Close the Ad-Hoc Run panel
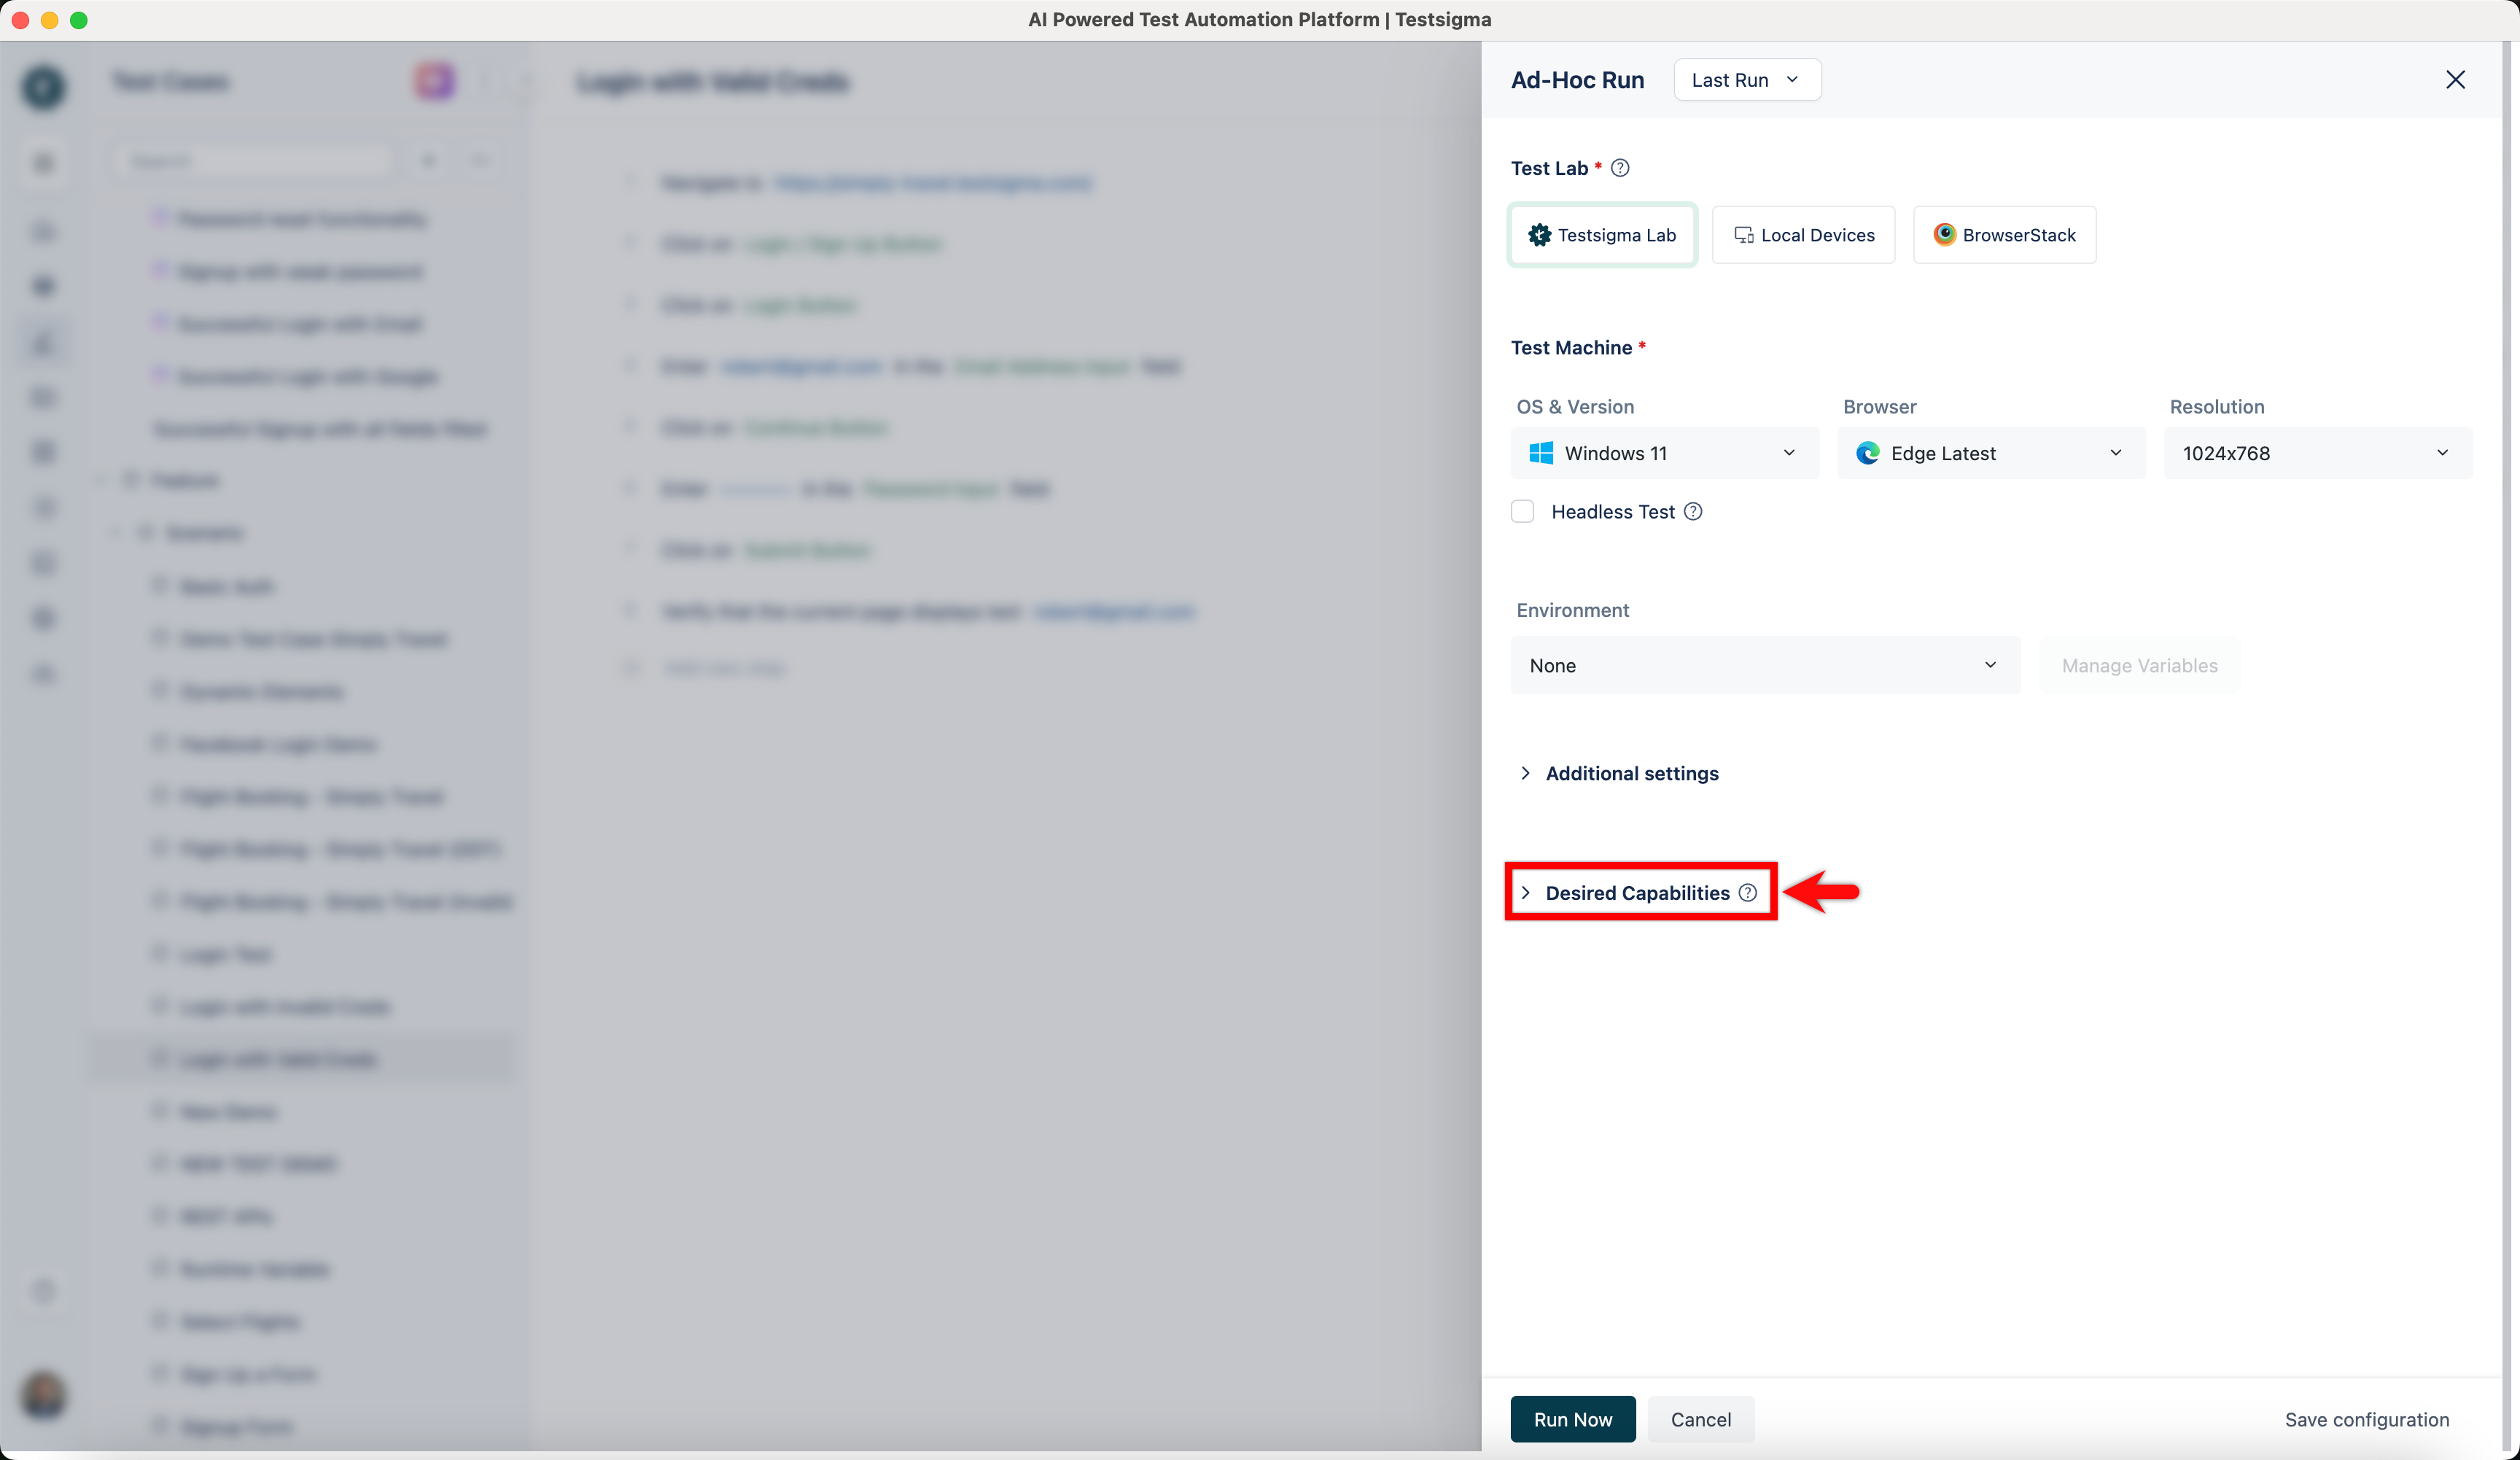This screenshot has width=2520, height=1460. (x=2455, y=80)
